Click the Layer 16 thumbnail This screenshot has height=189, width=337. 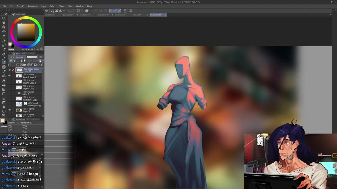[19, 110]
